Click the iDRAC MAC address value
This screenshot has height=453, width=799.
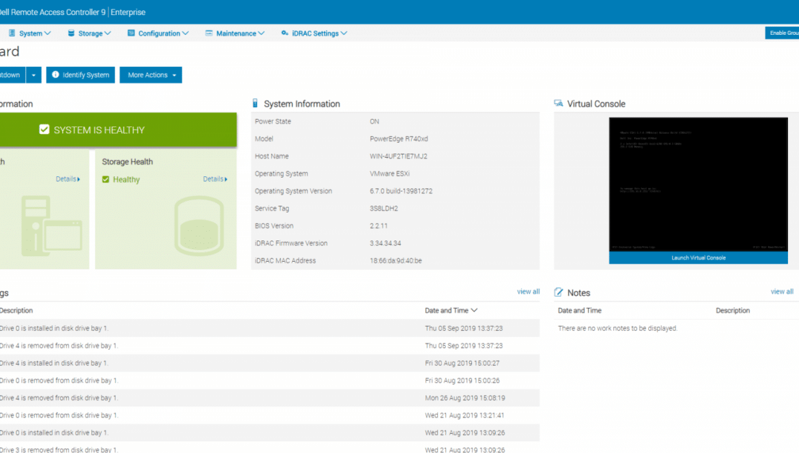[396, 260]
